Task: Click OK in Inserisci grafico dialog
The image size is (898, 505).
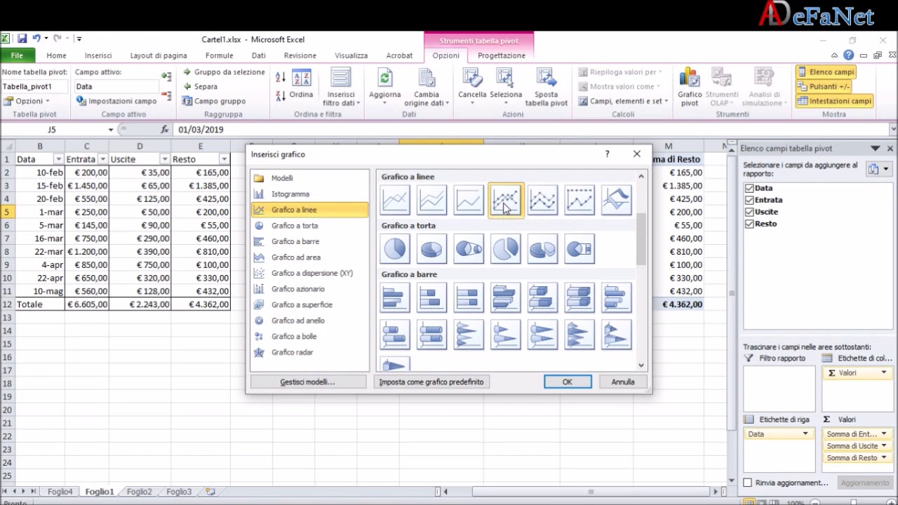Action: click(568, 382)
